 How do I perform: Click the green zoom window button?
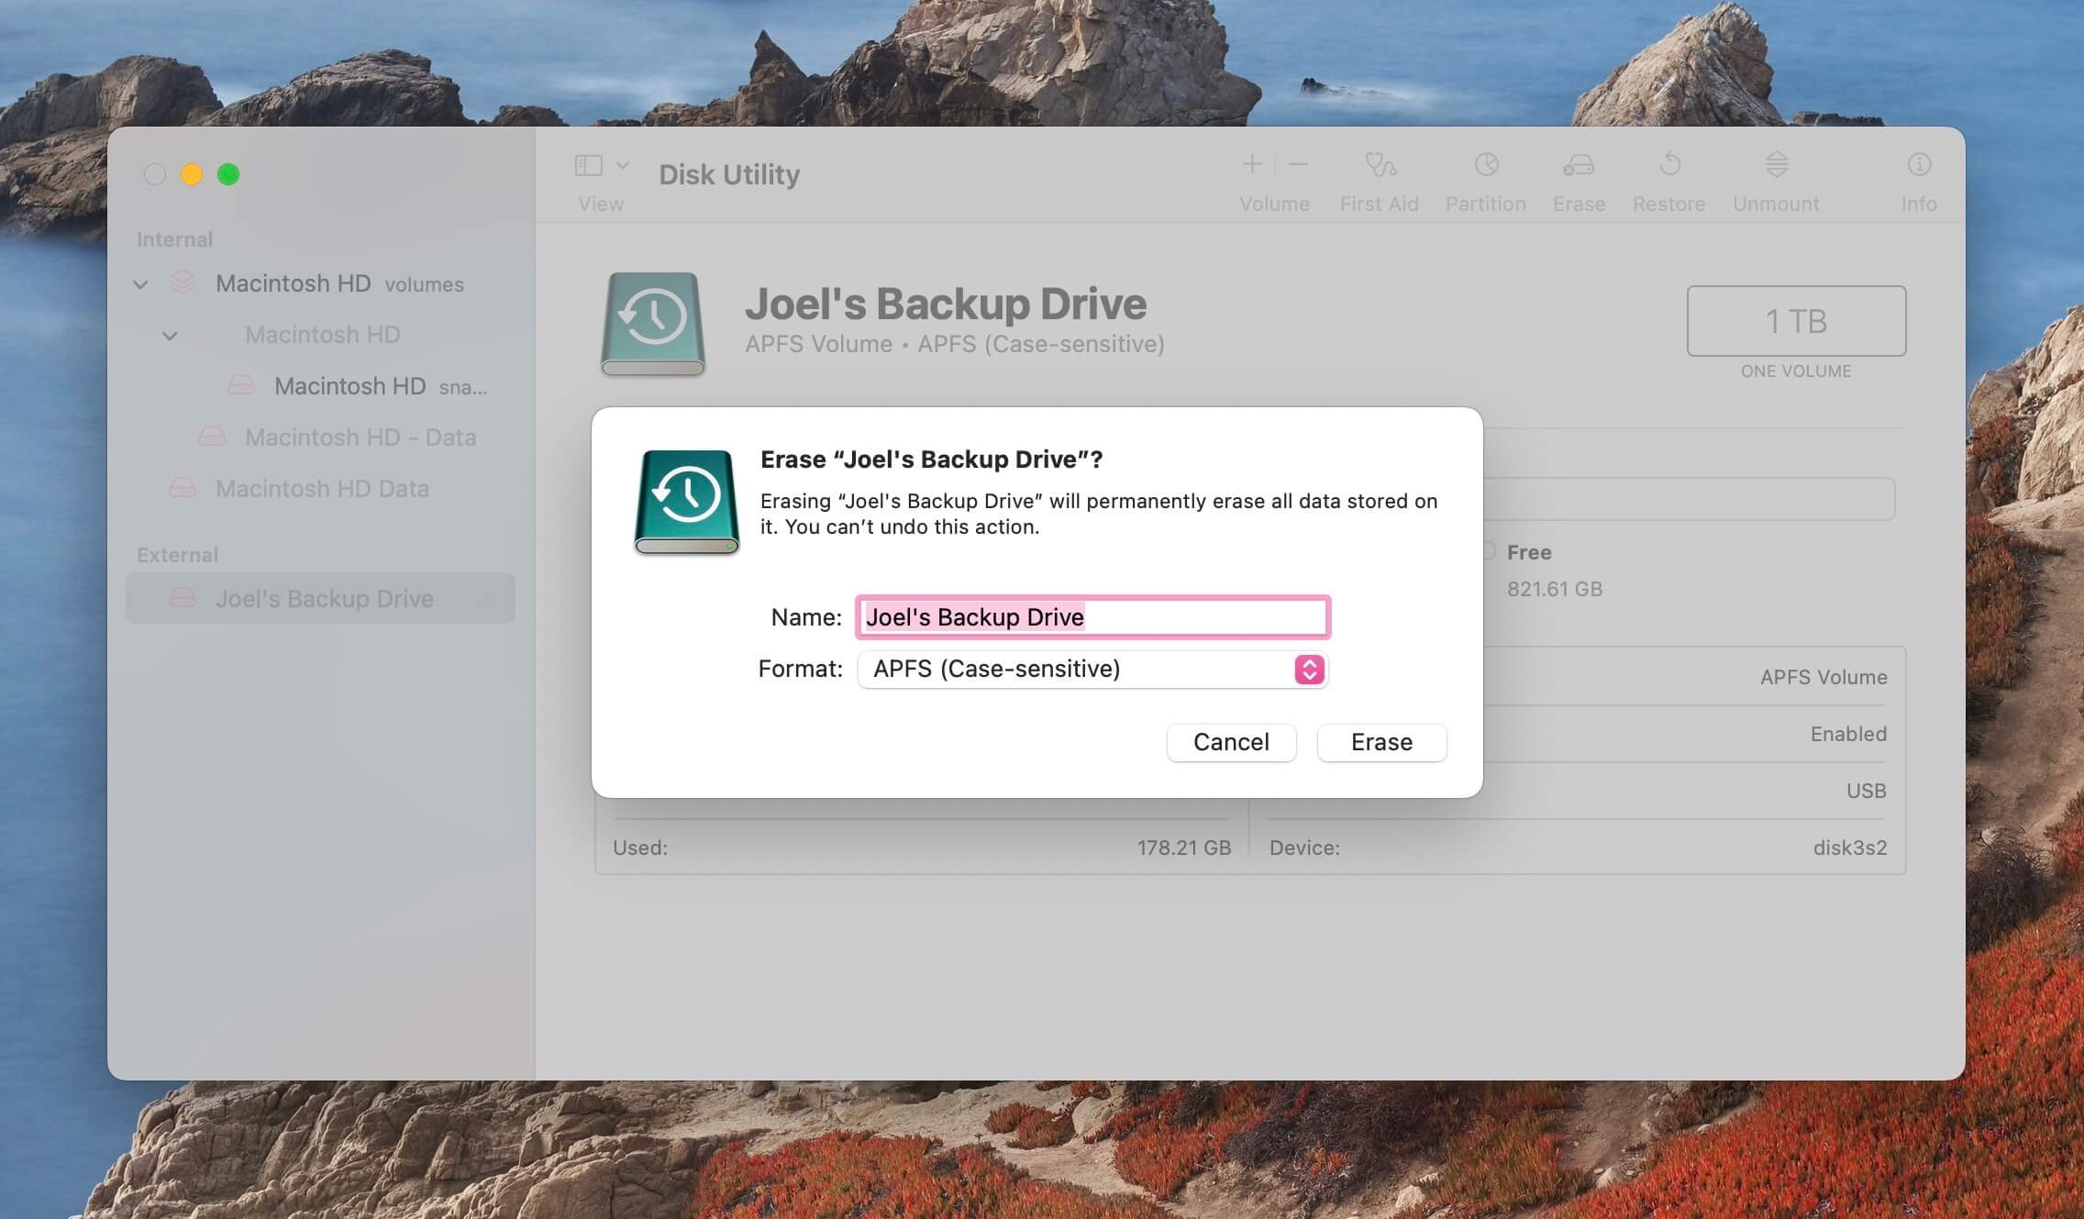point(228,174)
